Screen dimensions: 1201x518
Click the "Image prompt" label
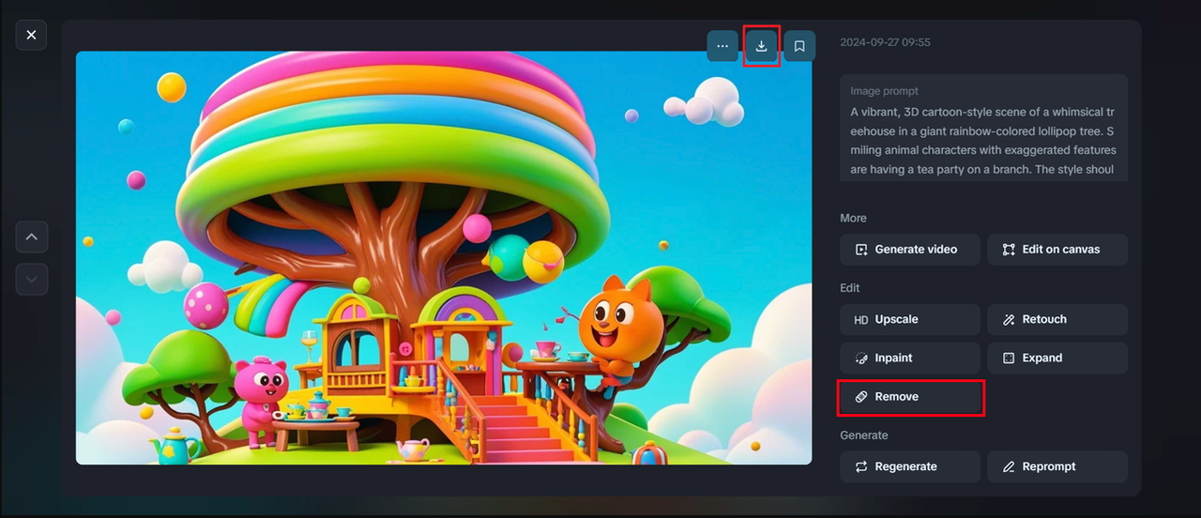click(884, 91)
